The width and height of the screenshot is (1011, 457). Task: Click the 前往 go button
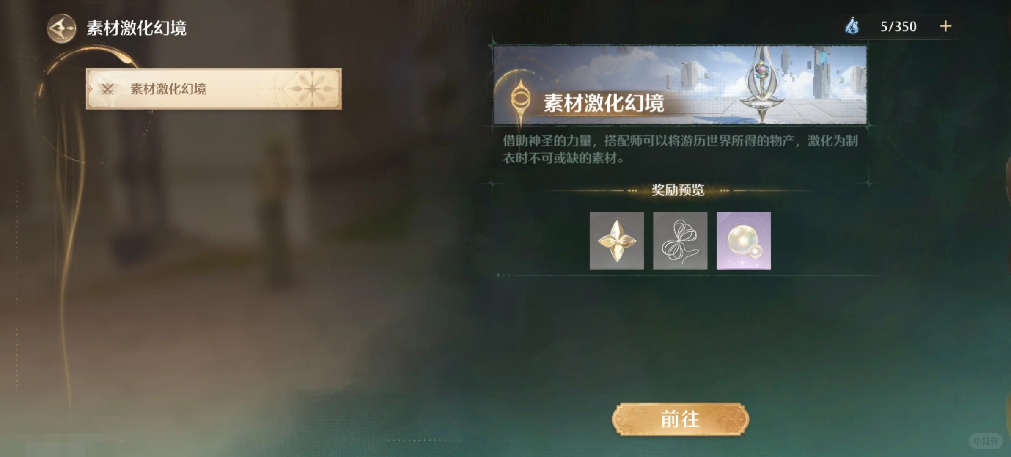tap(680, 419)
